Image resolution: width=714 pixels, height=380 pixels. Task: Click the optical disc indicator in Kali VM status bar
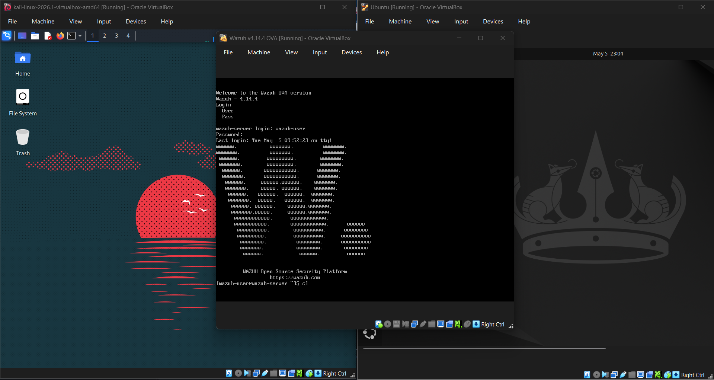pyautogui.click(x=238, y=373)
